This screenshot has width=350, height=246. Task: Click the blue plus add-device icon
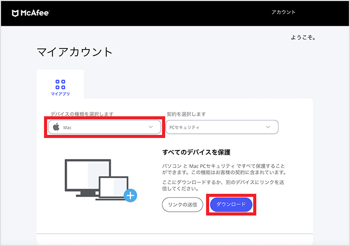[x=130, y=195]
